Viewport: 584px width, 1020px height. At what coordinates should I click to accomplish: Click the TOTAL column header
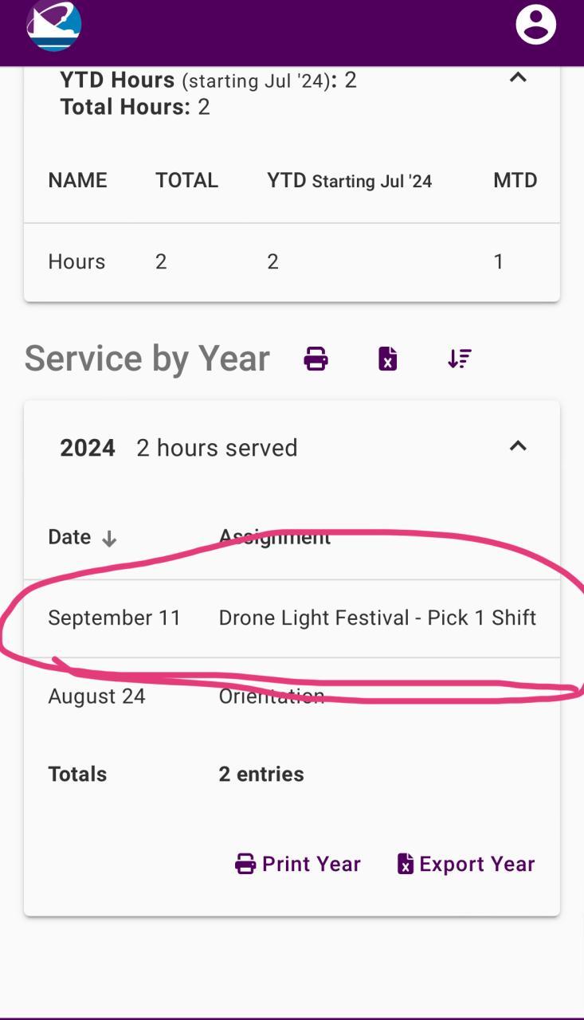click(x=186, y=180)
